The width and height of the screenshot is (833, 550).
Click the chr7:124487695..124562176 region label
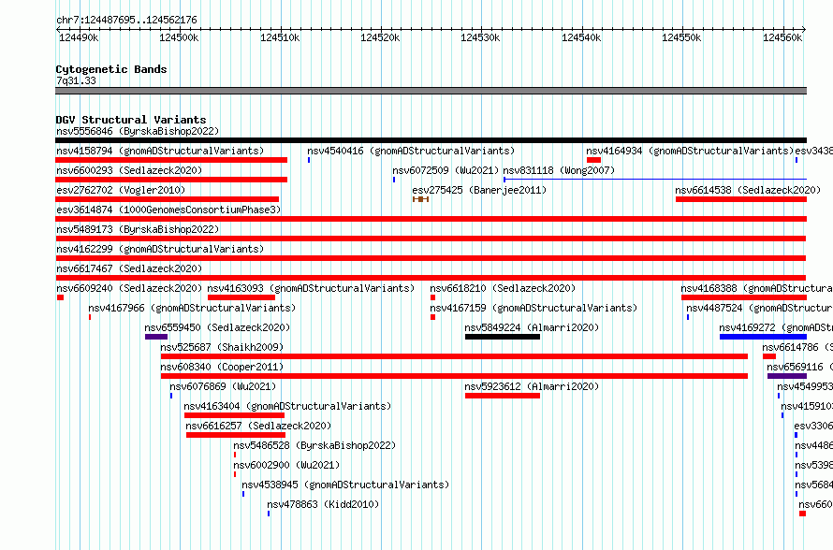pos(126,20)
